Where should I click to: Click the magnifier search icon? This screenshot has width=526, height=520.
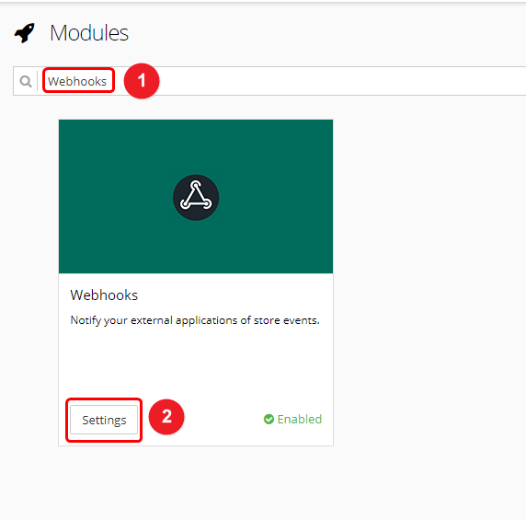point(26,81)
